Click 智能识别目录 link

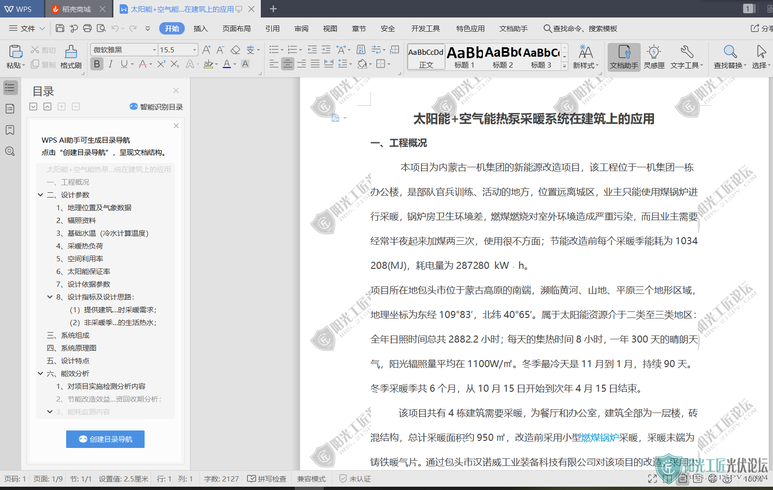click(x=156, y=107)
